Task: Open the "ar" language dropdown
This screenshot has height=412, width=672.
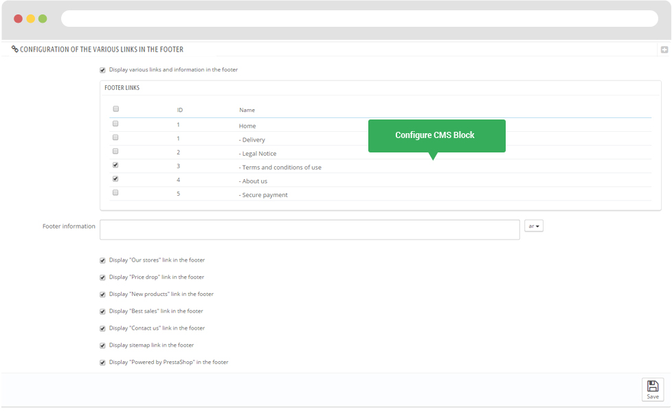Action: pos(533,226)
